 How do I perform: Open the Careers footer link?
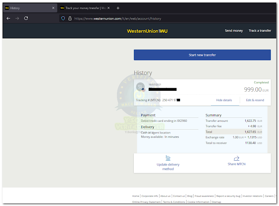pos(269,196)
